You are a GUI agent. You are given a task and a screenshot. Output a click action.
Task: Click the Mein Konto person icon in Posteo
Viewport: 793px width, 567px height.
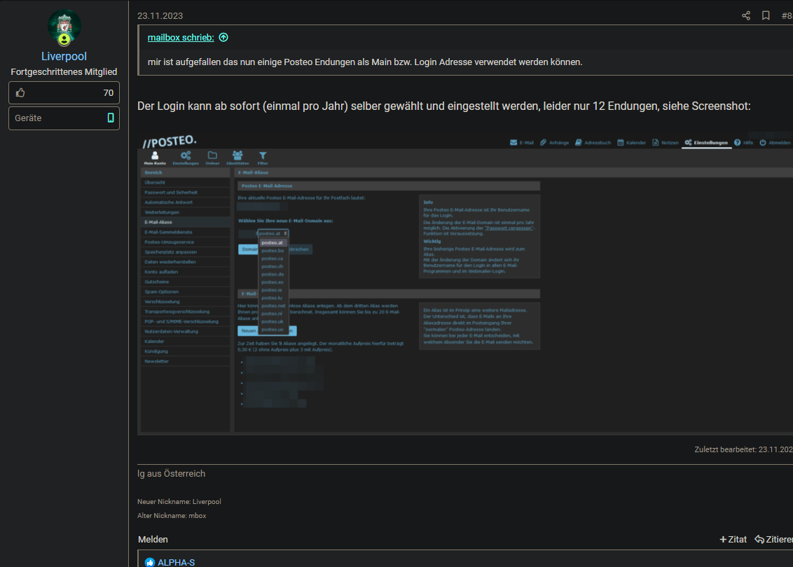pyautogui.click(x=155, y=157)
